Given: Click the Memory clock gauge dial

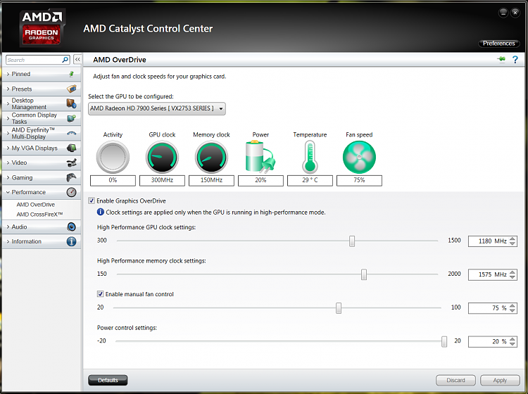Looking at the screenshot, I should [211, 157].
